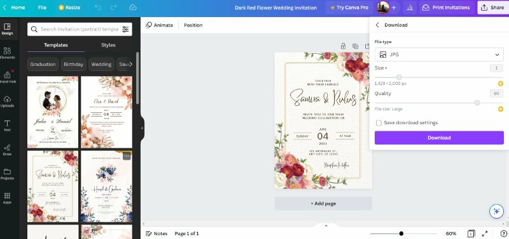Viewport: 509px width, 239px height.
Task: Enter fullscreen present mode
Action: (485, 233)
